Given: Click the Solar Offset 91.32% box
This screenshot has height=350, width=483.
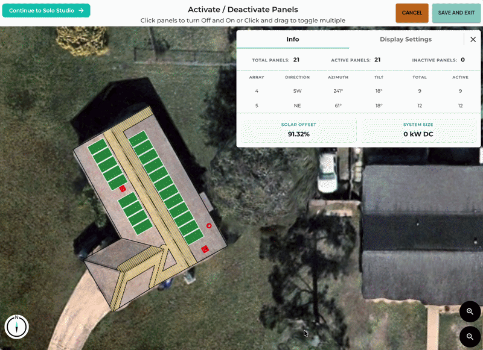Looking at the screenshot, I should coord(298,131).
